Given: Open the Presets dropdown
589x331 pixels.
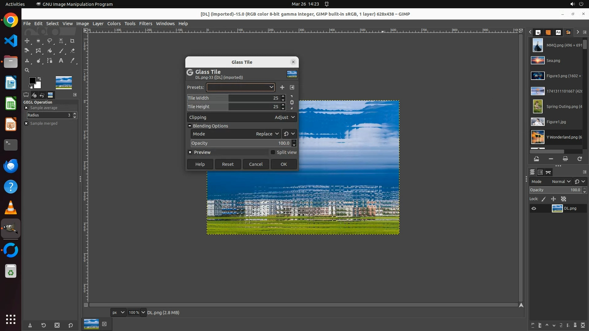Looking at the screenshot, I should tap(241, 87).
